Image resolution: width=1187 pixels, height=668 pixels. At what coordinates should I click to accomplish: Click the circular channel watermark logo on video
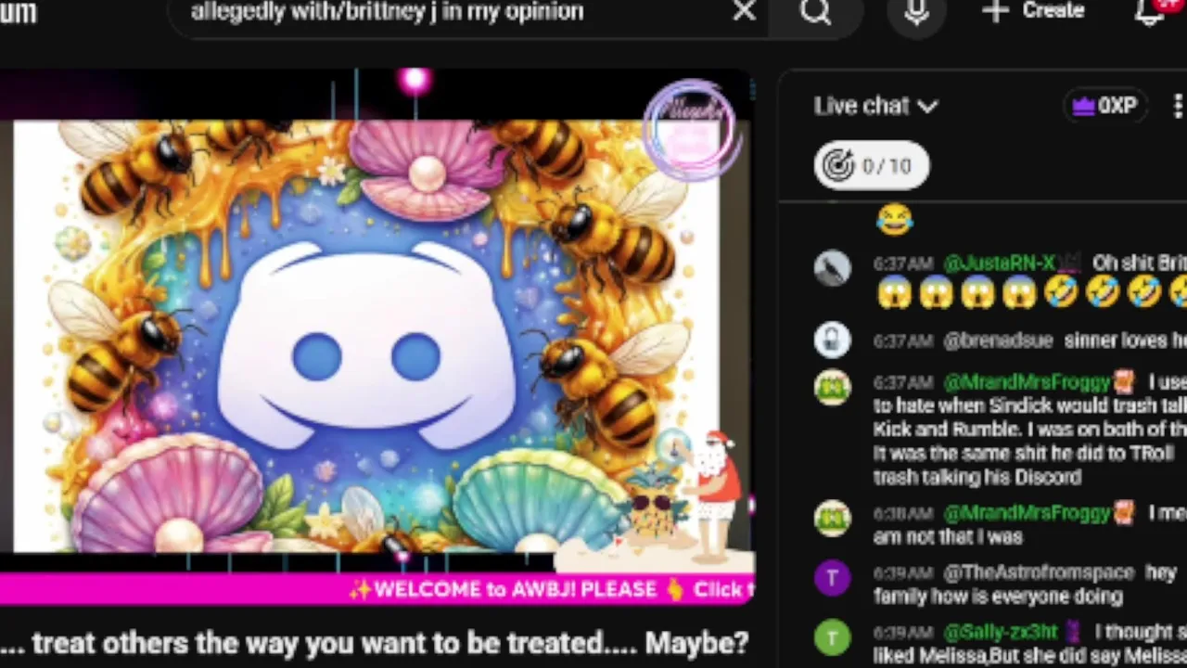click(x=692, y=131)
